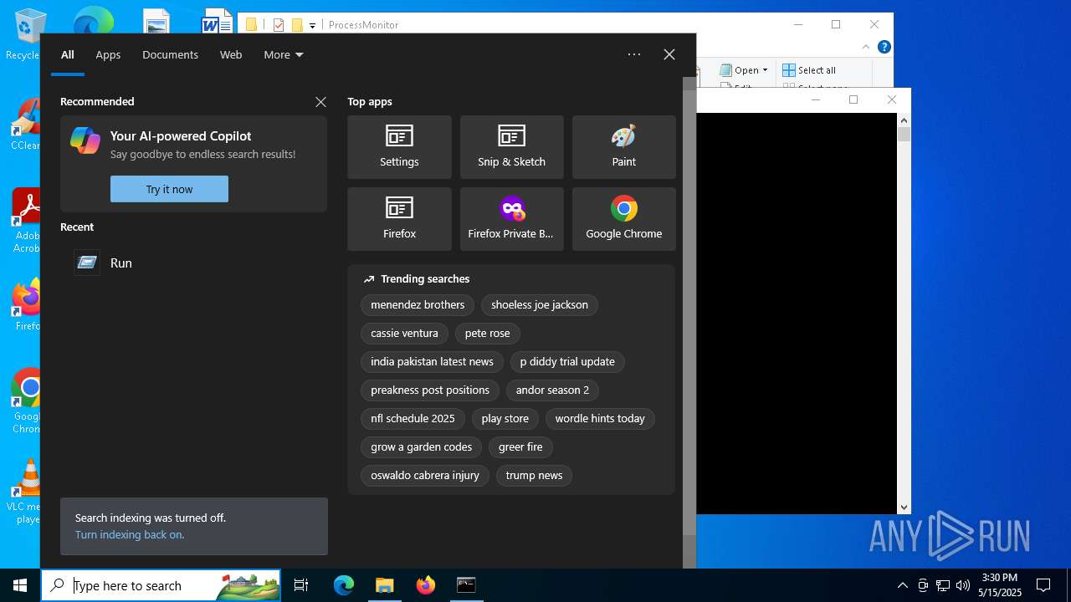Select 'wordle hints today' chip
This screenshot has height=602, width=1071.
click(x=600, y=419)
